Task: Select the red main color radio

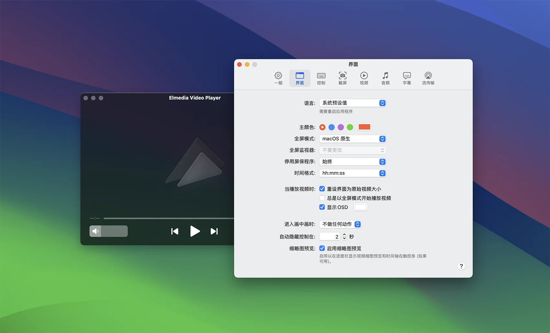Action: coord(322,127)
